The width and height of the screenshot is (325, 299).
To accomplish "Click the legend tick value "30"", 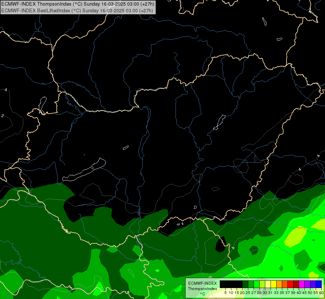I will 265,293.
